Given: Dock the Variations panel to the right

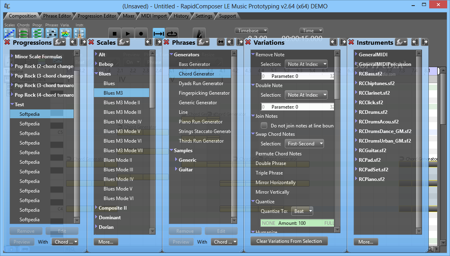Looking at the screenshot, I should (x=343, y=42).
